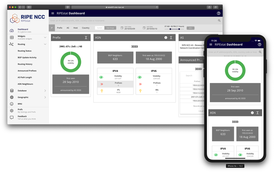Screen dimensions: 274x172
Task: Collapse the desktop ASN widget via header icon
Action: tap(171, 38)
